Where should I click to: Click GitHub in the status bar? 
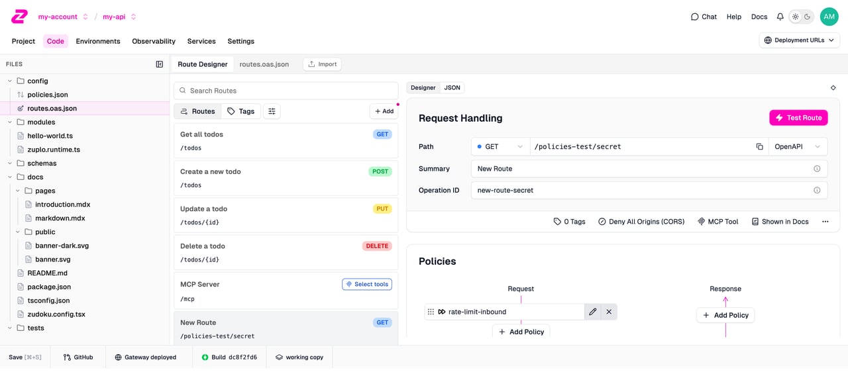coord(78,357)
